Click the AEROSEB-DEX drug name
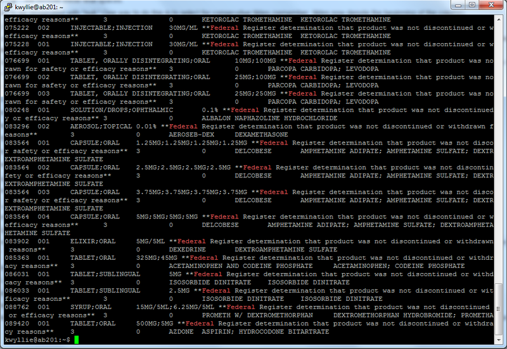Viewport: 507px width, 349px height. (191, 135)
